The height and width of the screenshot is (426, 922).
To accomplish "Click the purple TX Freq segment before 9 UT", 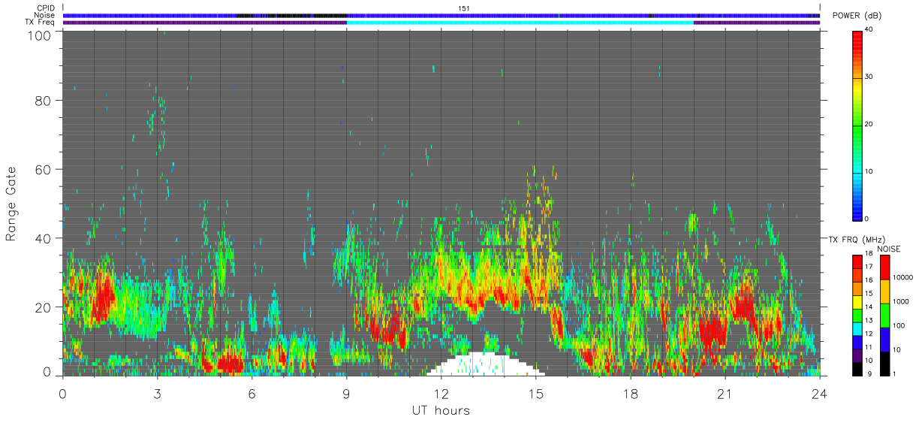I will point(204,23).
